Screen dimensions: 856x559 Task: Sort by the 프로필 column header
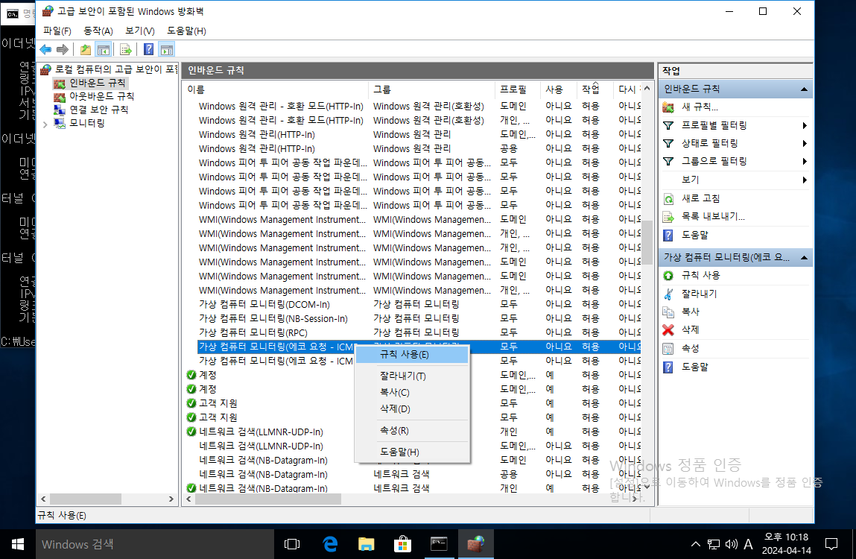click(x=518, y=89)
